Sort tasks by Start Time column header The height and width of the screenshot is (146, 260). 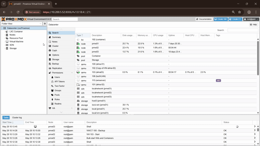12,122
